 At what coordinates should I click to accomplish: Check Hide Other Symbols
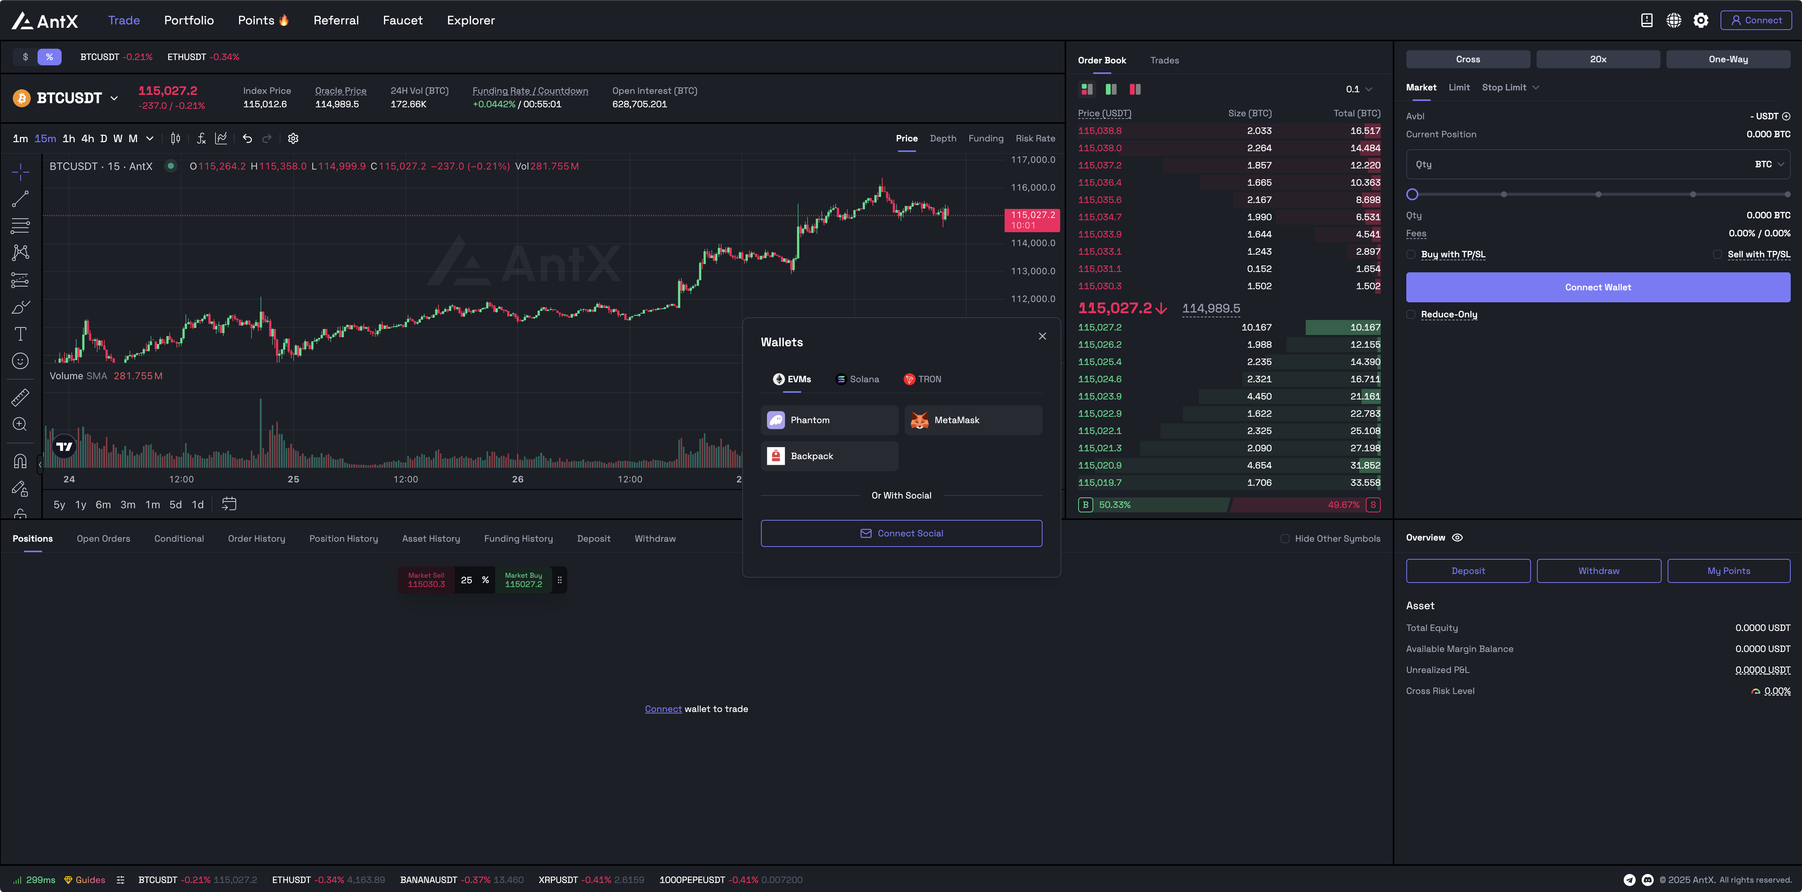coord(1285,538)
